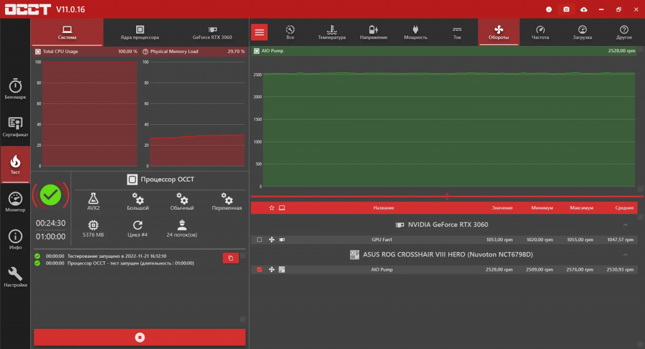Select the Все sensors tab

pos(290,32)
